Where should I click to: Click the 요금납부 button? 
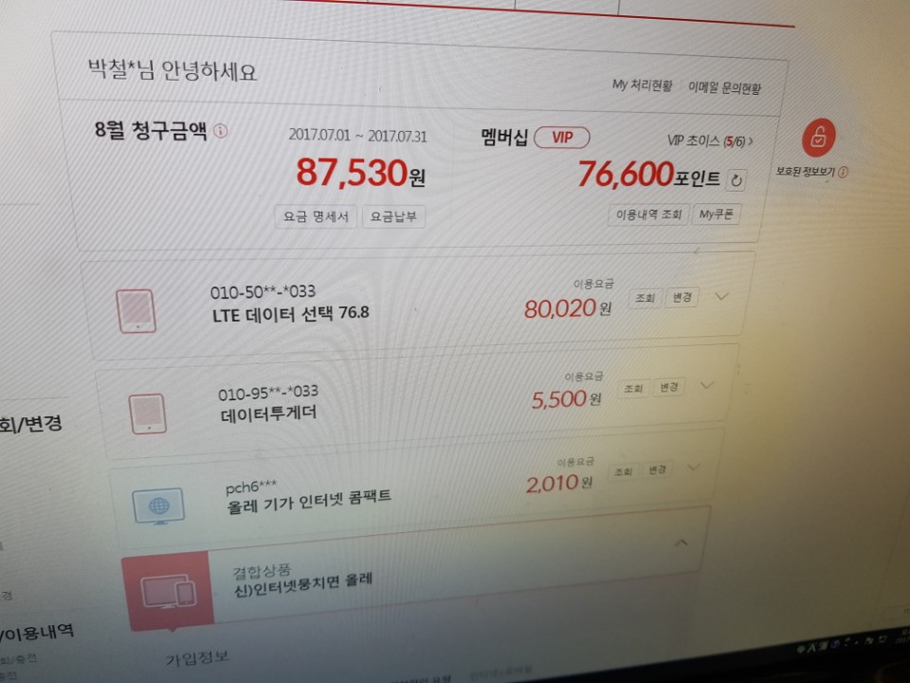coord(393,216)
